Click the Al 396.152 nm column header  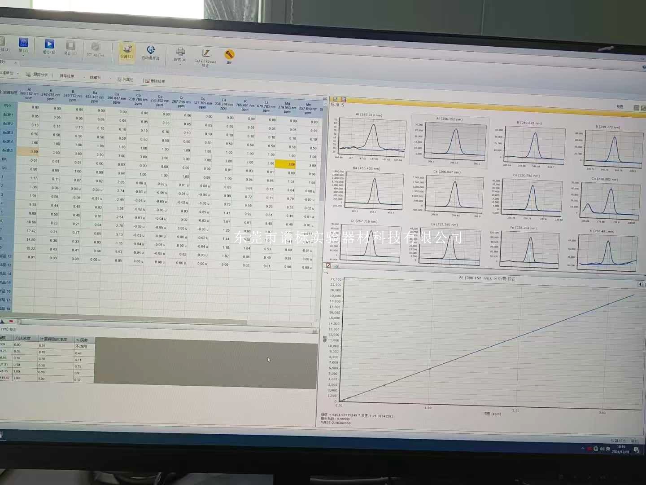[x=29, y=93]
